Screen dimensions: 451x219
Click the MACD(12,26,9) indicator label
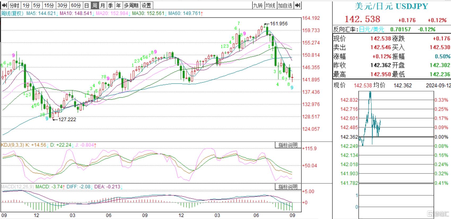point(17,187)
